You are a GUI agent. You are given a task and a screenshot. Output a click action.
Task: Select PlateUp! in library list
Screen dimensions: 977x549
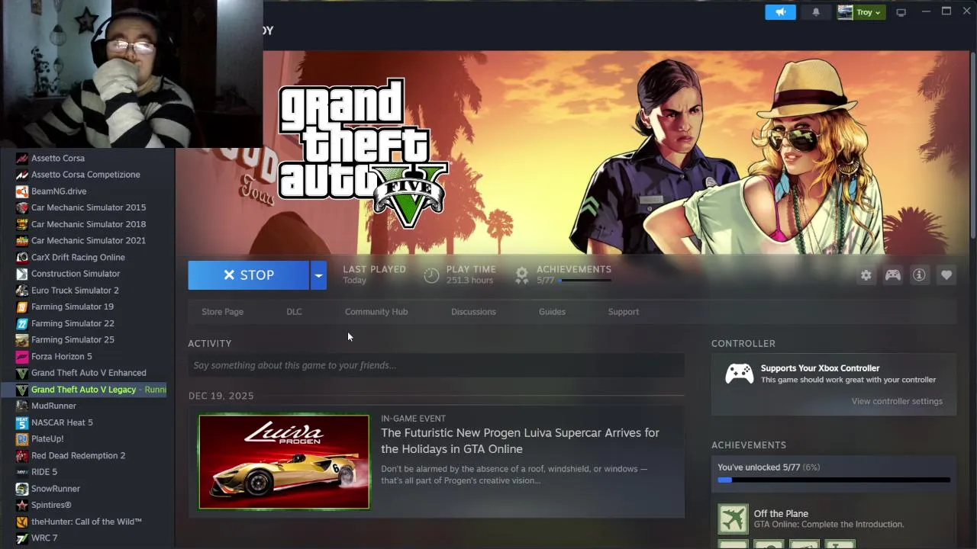click(47, 439)
